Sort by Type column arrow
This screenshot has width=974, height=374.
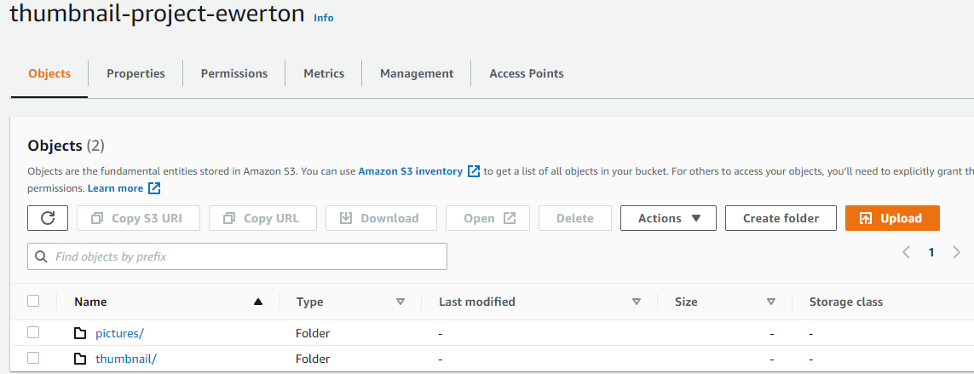pyautogui.click(x=401, y=302)
